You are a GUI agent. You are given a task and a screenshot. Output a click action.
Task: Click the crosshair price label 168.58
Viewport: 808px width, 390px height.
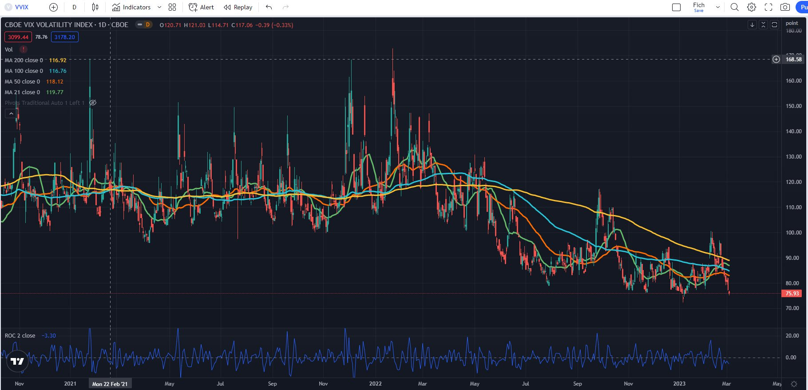pos(794,59)
